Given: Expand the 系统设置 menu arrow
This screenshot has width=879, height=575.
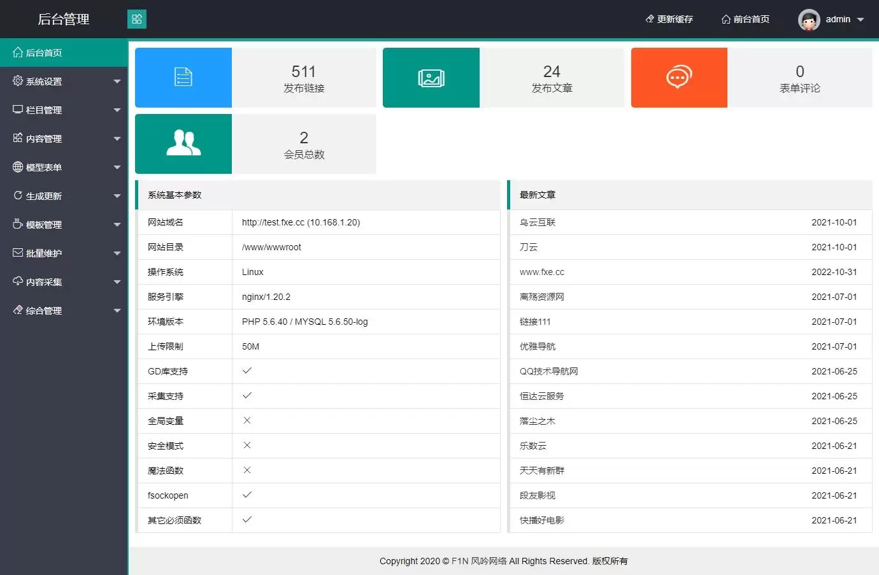Looking at the screenshot, I should pyautogui.click(x=117, y=82).
